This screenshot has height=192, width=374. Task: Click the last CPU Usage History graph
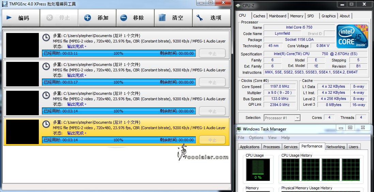[350, 170]
